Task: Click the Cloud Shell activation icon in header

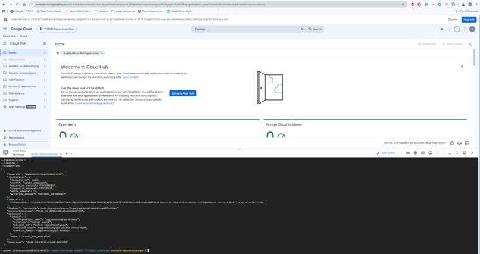Action: tap(450, 29)
